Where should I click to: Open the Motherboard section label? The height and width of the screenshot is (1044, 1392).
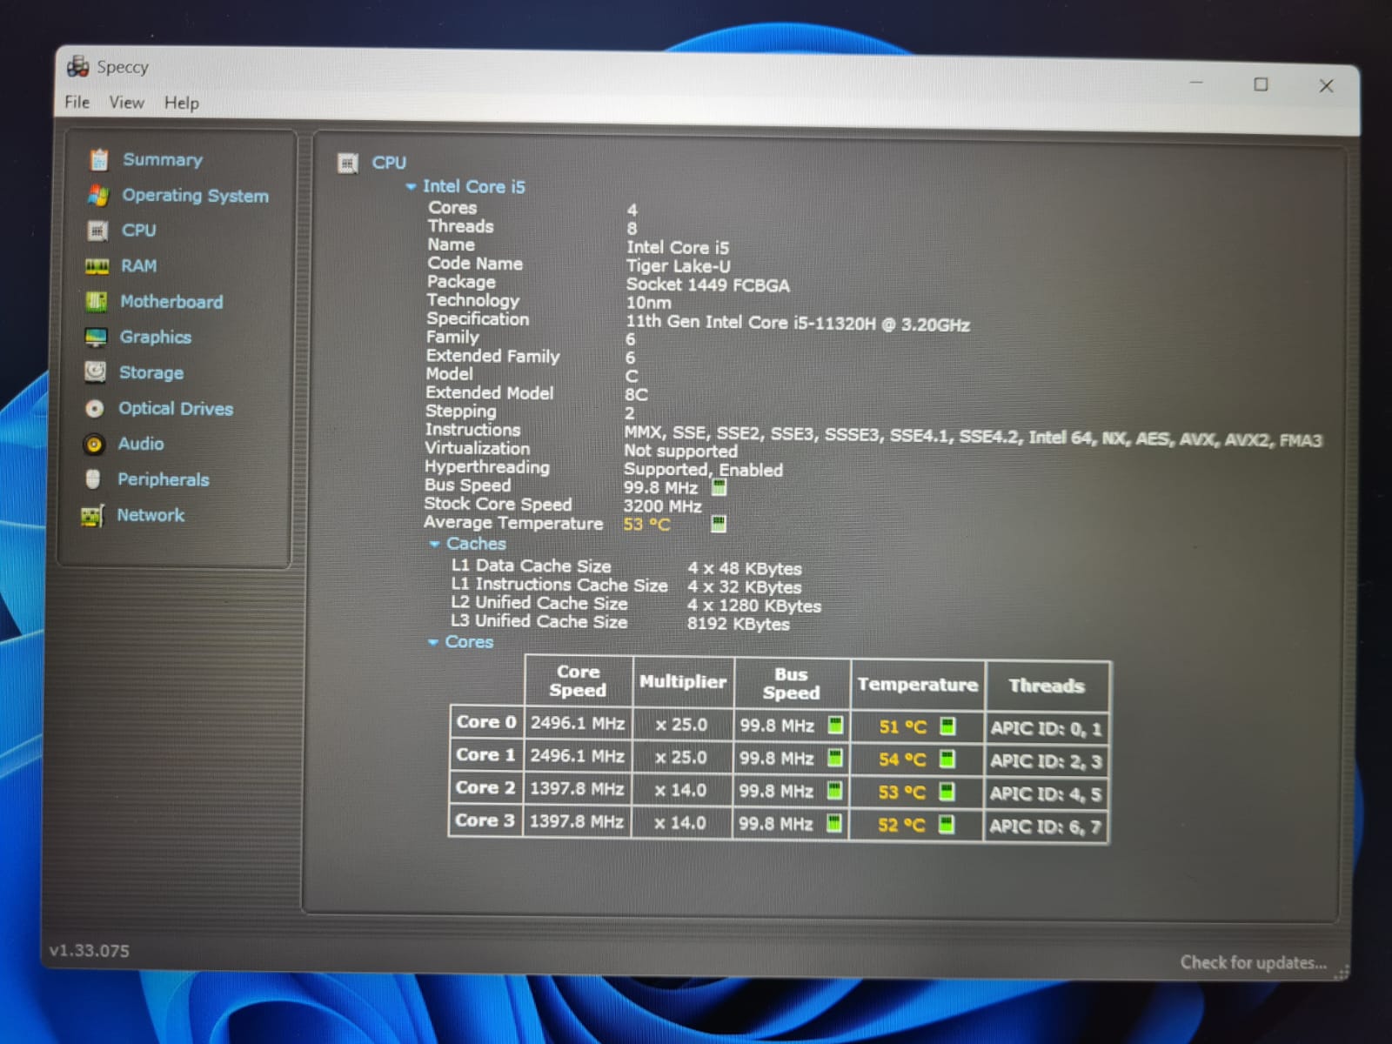(x=171, y=302)
